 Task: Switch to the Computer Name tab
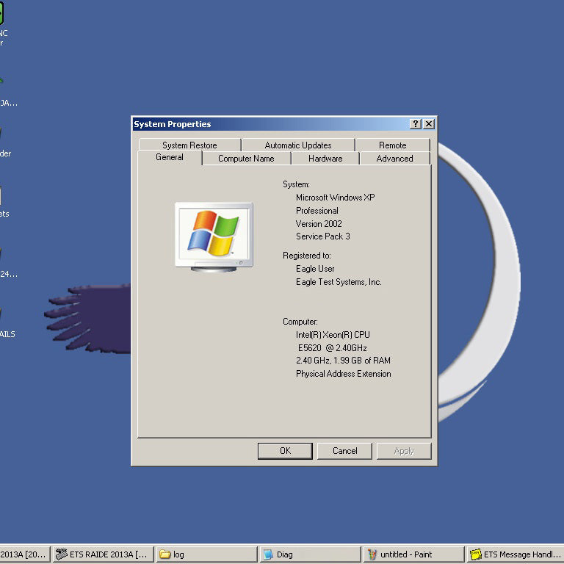pyautogui.click(x=247, y=159)
